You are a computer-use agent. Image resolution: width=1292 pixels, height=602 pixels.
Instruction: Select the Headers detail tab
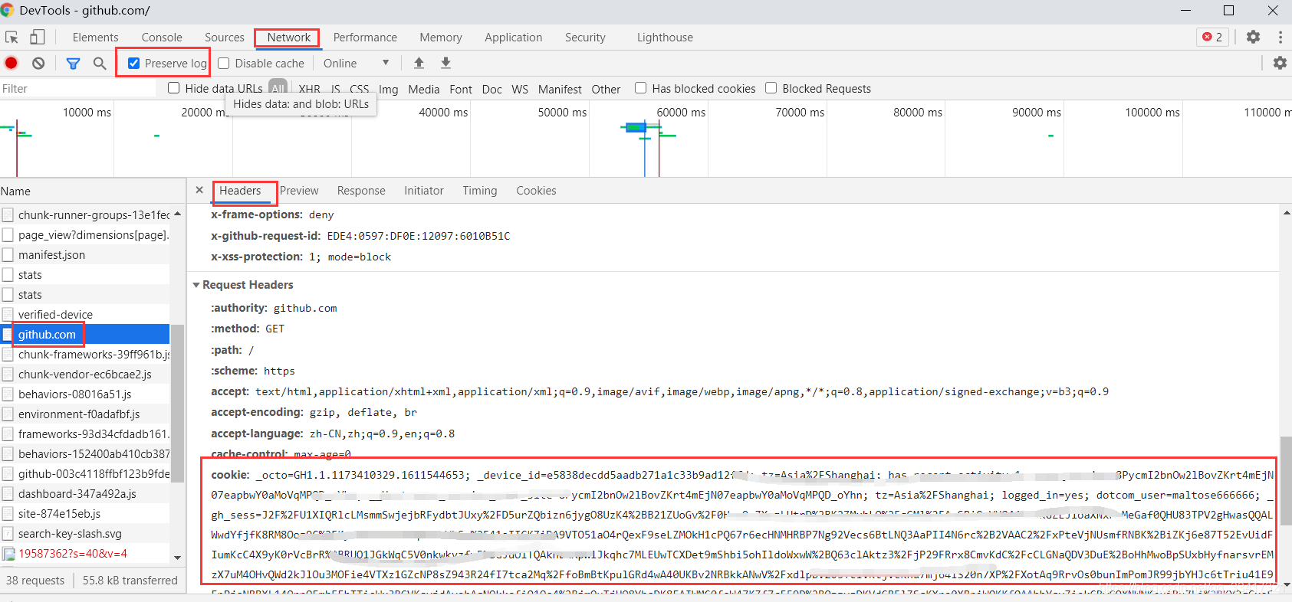click(x=240, y=190)
